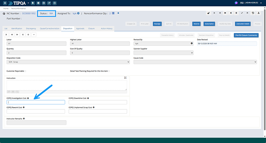Click into the Instruction text area
The image size is (266, 143).
point(66,85)
